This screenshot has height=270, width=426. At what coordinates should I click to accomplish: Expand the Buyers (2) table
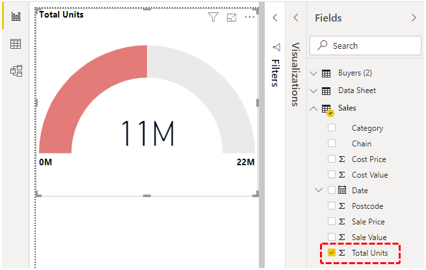pos(315,74)
